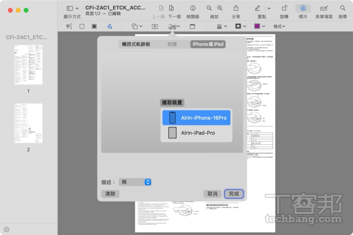Zoom out with the minus magnifier
This screenshot has height=235, width=353.
209,8
